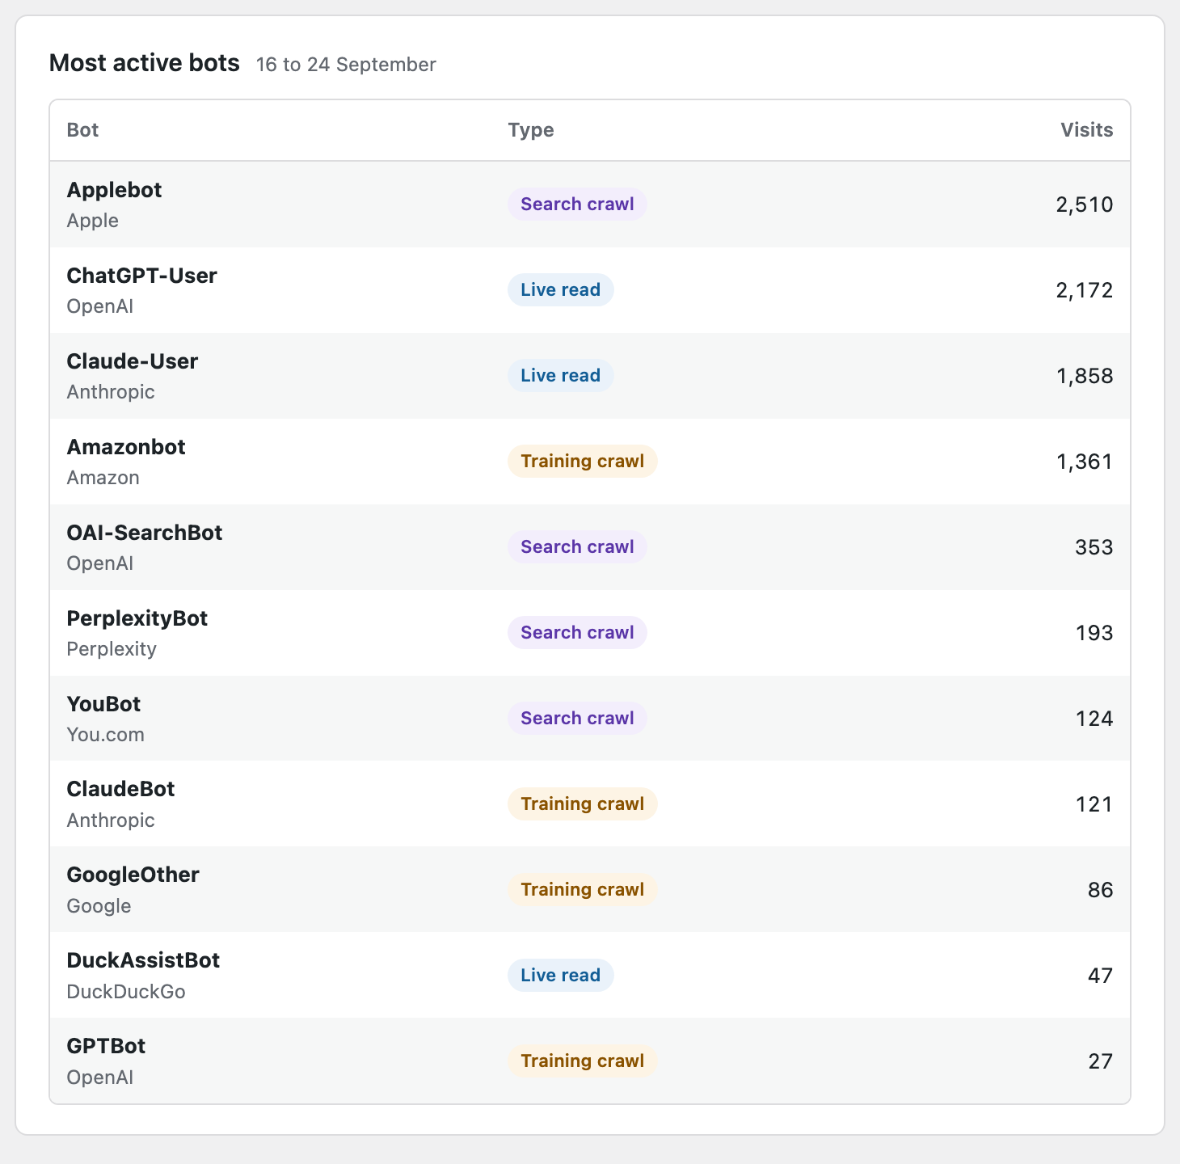Click the 2,510 visits value
The image size is (1180, 1164).
point(1085,205)
